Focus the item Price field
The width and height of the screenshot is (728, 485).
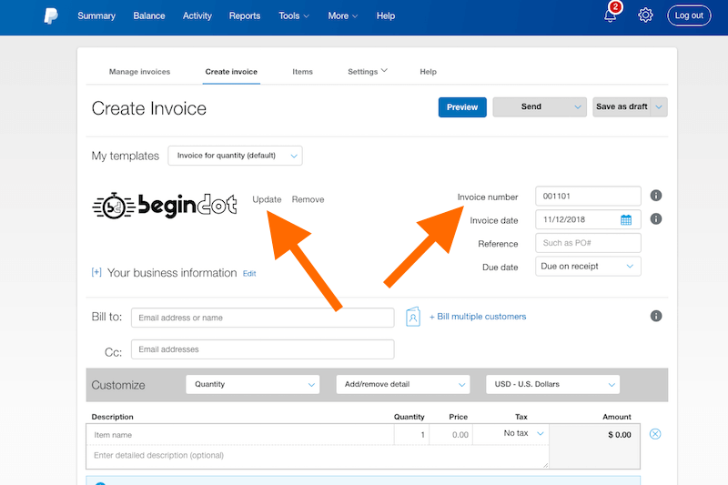click(x=450, y=435)
